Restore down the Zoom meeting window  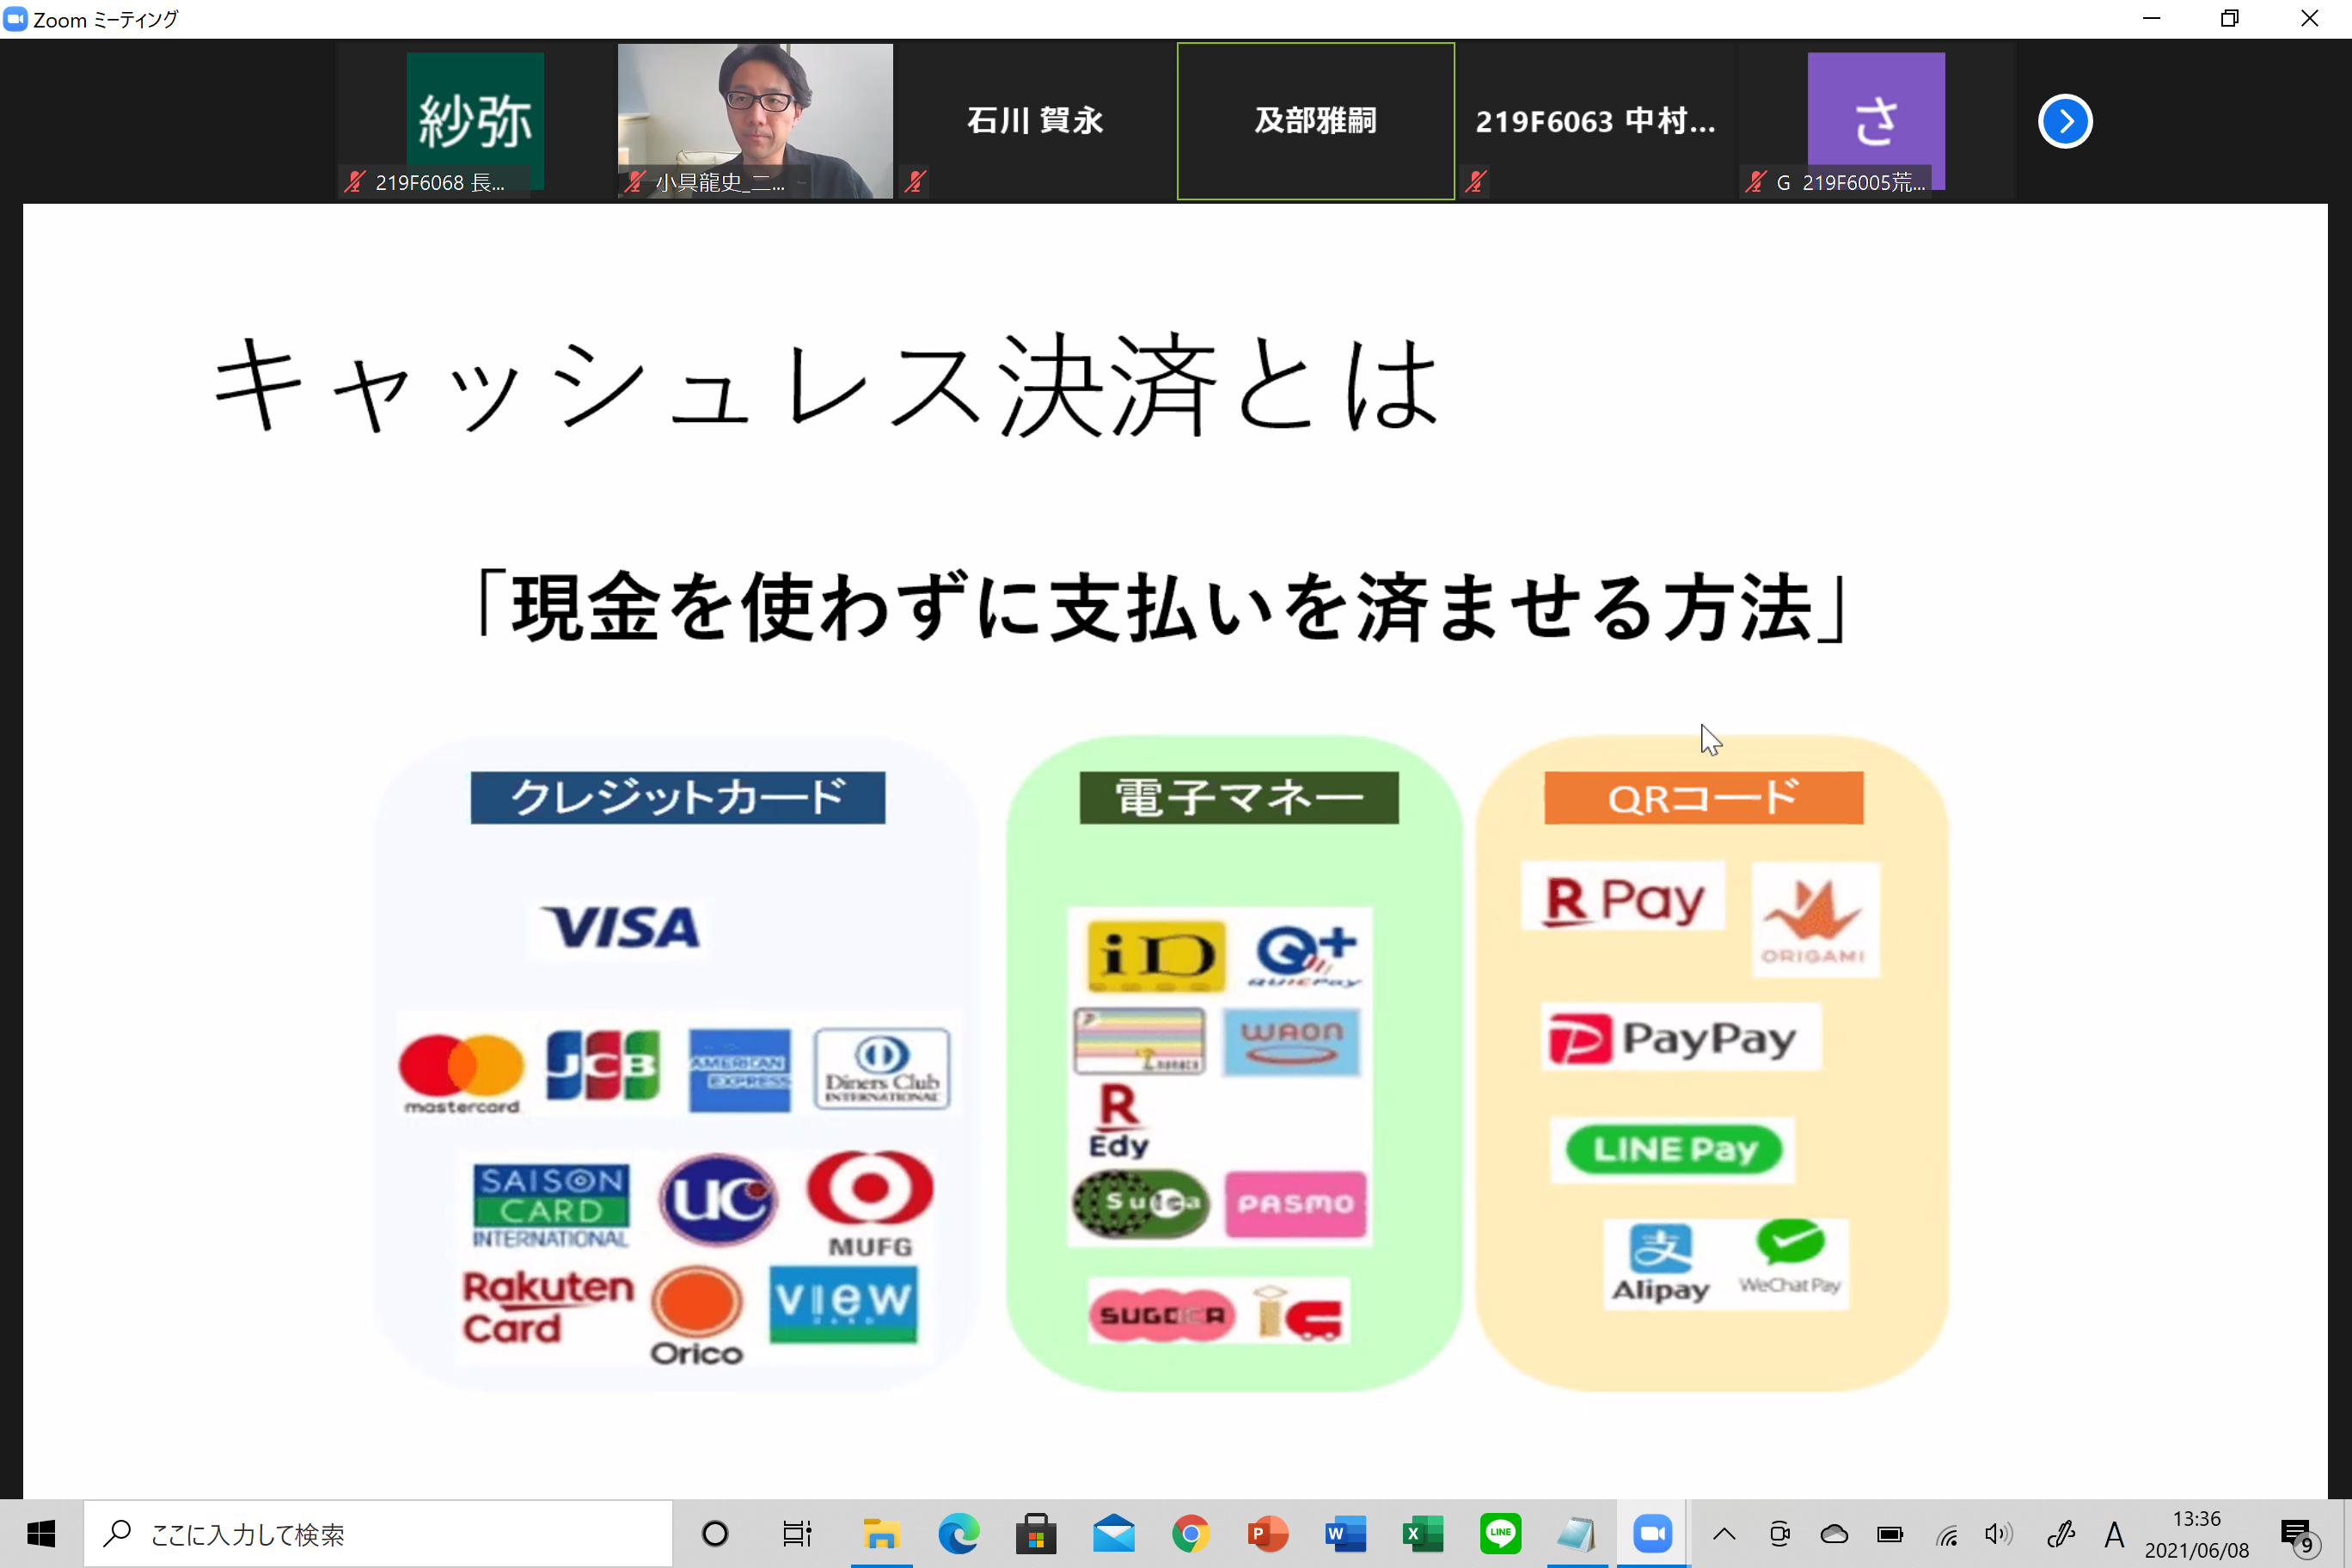coord(2230,18)
